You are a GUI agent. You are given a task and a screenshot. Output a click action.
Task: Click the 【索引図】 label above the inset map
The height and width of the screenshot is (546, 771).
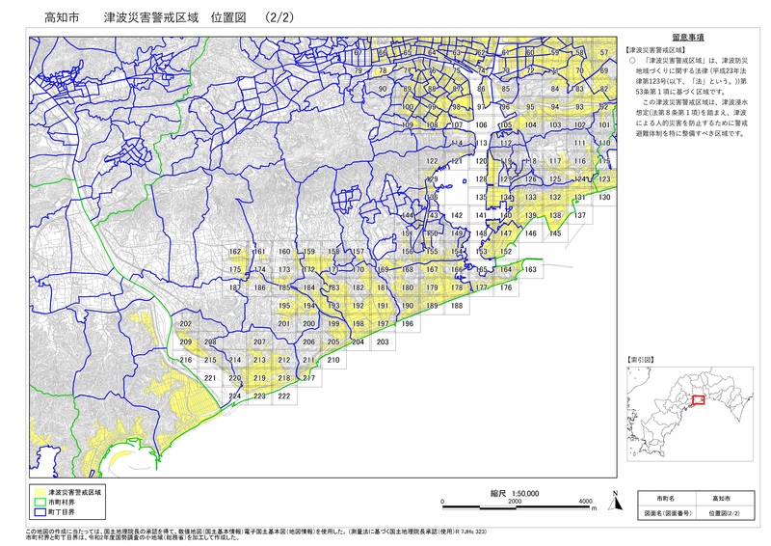640,358
